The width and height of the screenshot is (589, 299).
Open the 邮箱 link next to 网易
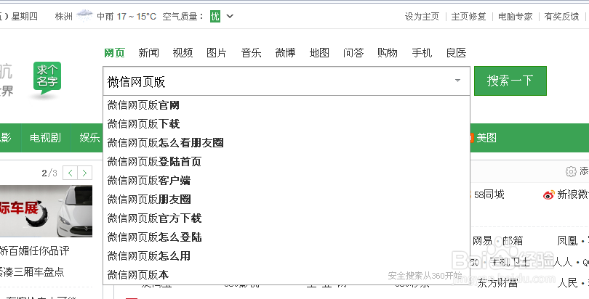coord(513,241)
